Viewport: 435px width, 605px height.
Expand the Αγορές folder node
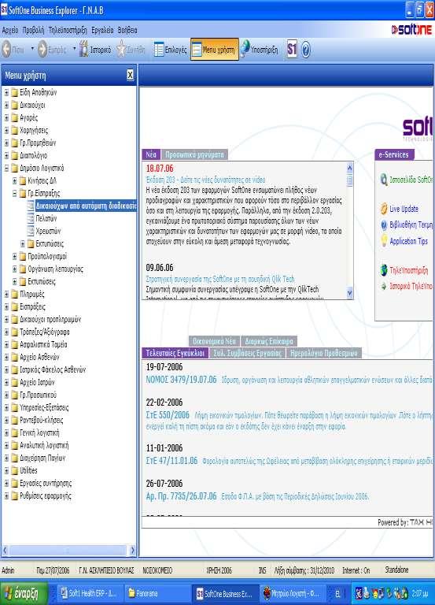click(6, 117)
